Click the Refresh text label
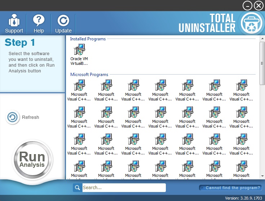The width and height of the screenshot is (265, 201). 30,117
